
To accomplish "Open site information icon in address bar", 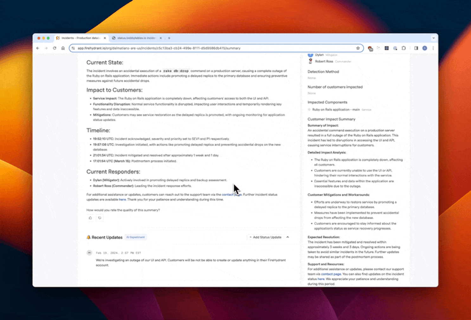I will pos(73,48).
